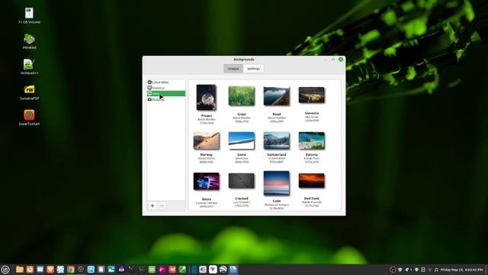
Task: Click the teal image viewer panel icon
Action: coord(111,270)
